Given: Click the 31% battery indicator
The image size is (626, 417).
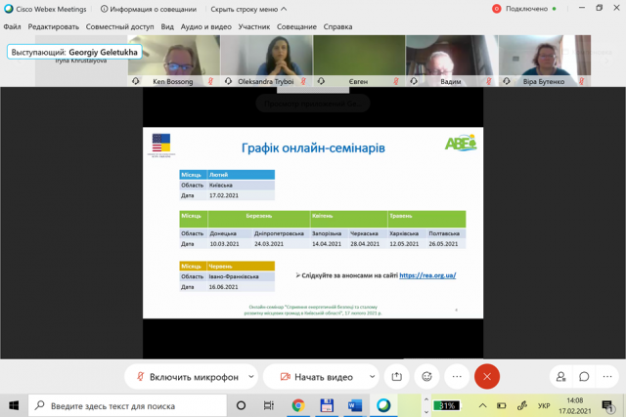Looking at the screenshot, I should coord(446,406).
